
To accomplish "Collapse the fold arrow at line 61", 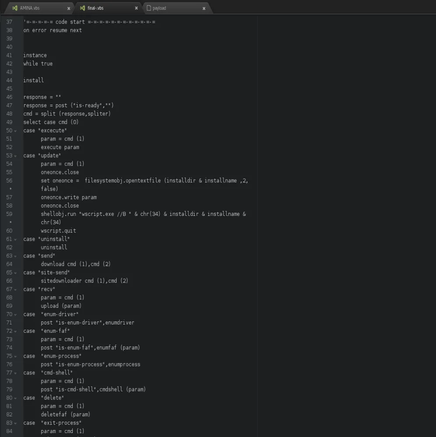I will 15,240.
